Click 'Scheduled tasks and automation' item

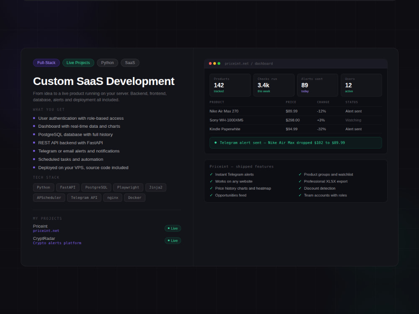point(71,160)
